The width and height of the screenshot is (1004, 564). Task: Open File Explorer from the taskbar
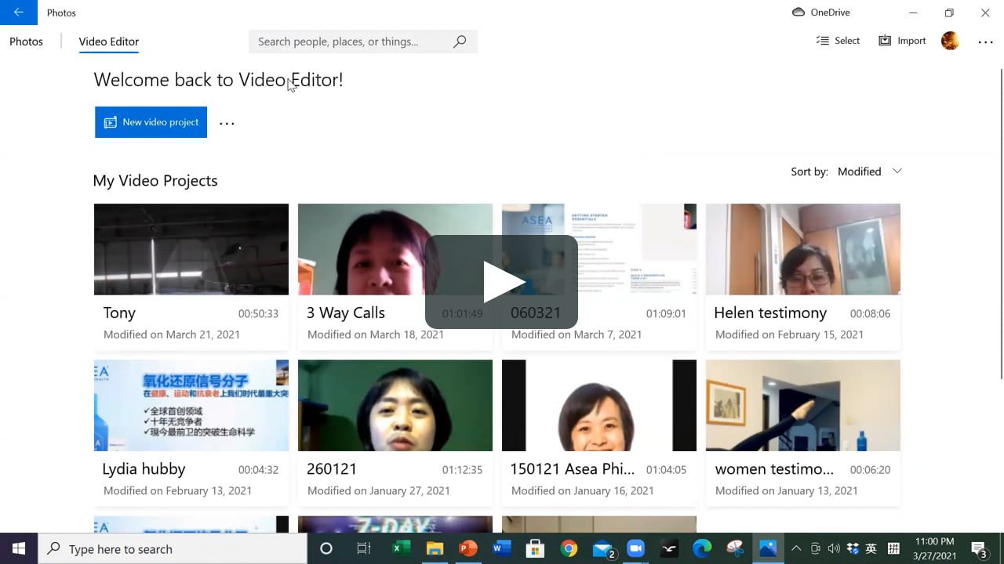435,548
